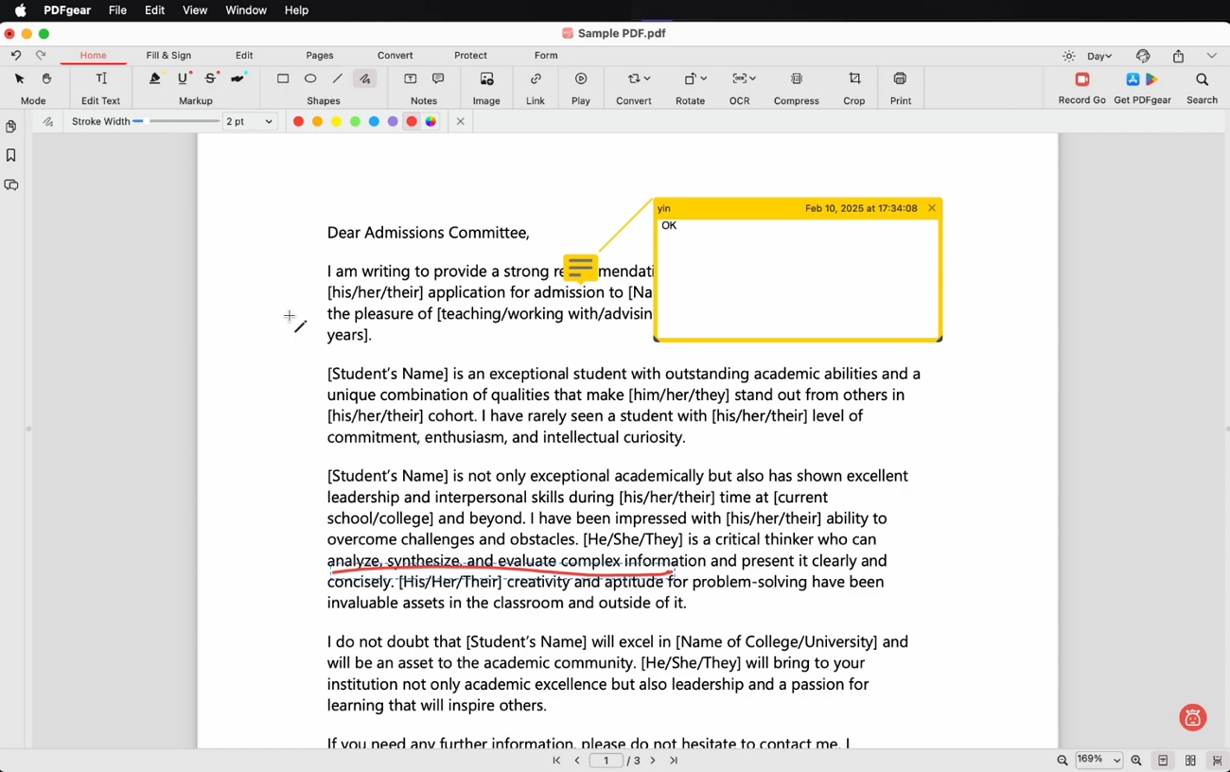The width and height of the screenshot is (1230, 772).
Task: Open the Search tool
Action: coord(1202,79)
